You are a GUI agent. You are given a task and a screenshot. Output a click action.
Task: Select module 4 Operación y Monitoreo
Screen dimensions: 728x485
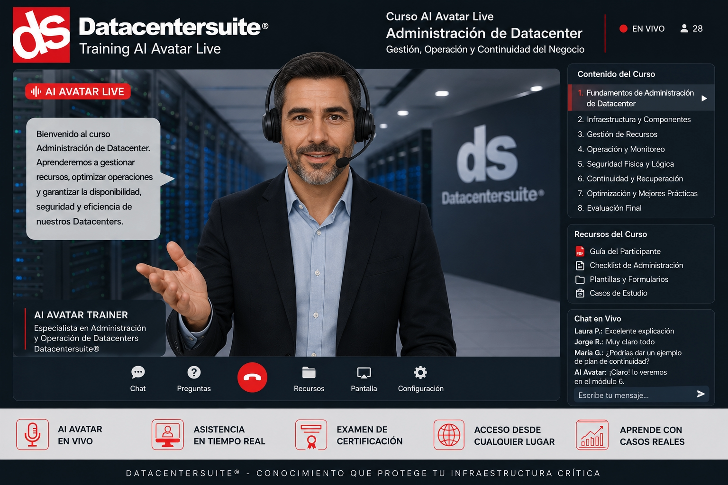[x=621, y=149]
